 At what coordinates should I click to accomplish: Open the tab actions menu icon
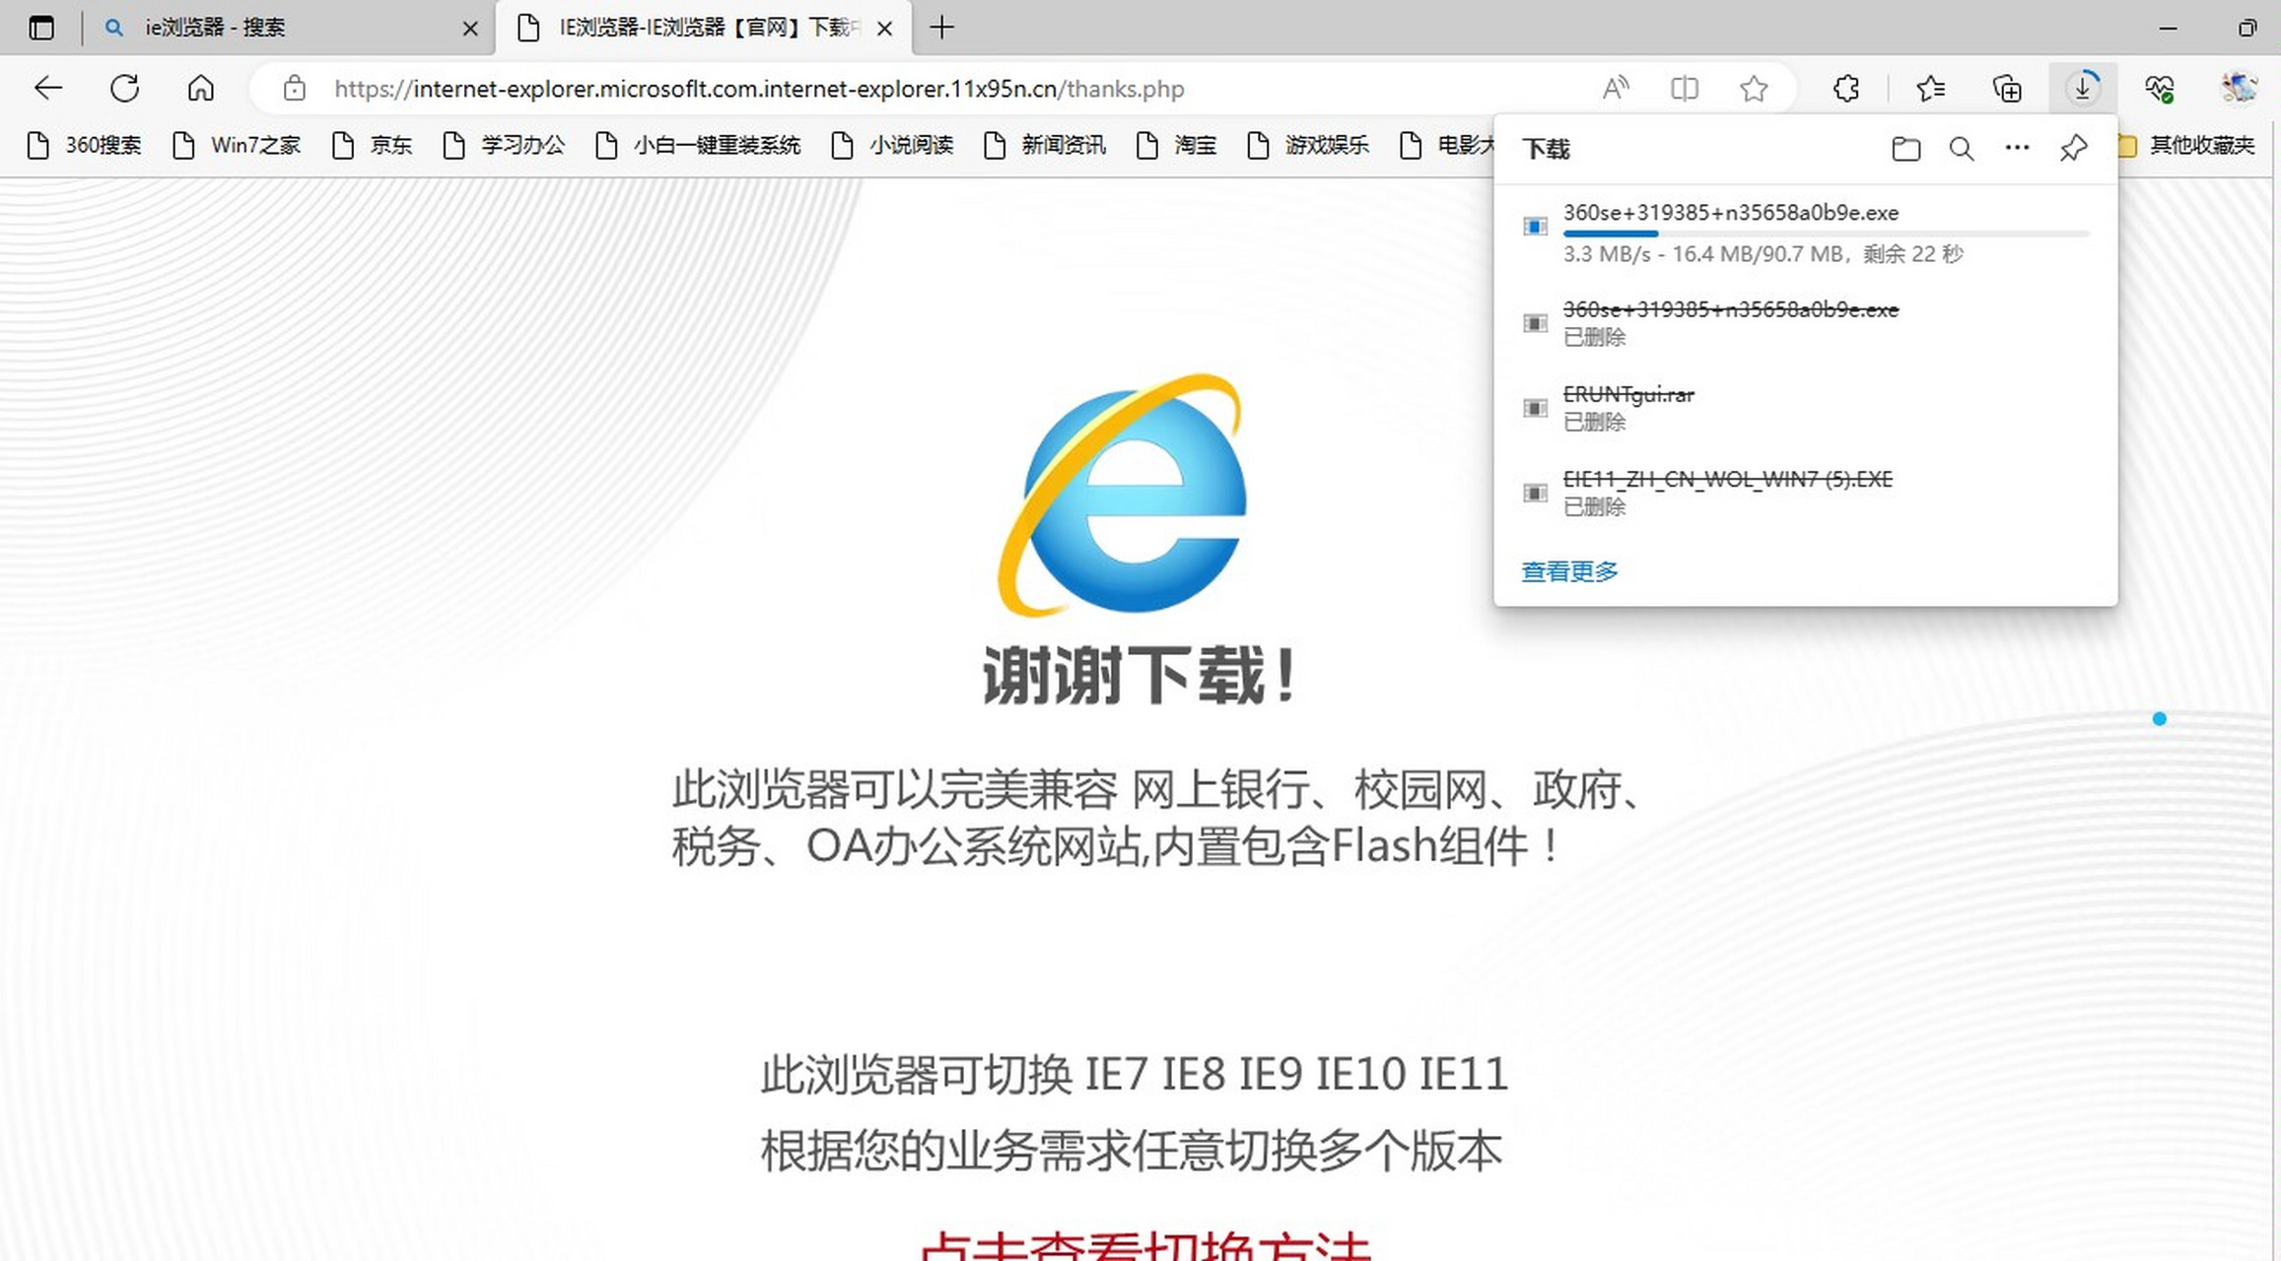pos(41,28)
